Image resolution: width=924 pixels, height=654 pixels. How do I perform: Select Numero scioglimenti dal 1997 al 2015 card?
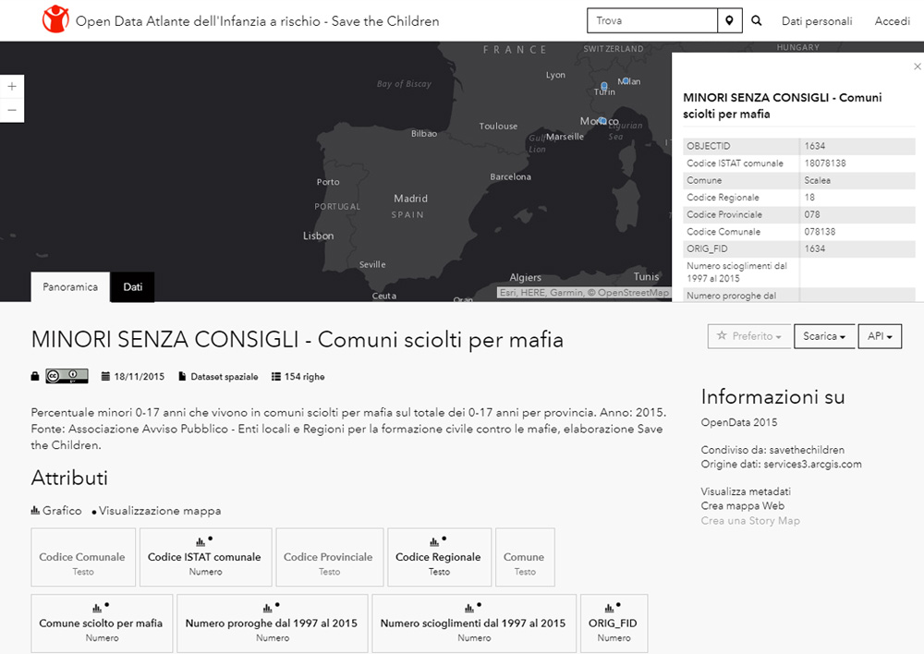pos(474,624)
